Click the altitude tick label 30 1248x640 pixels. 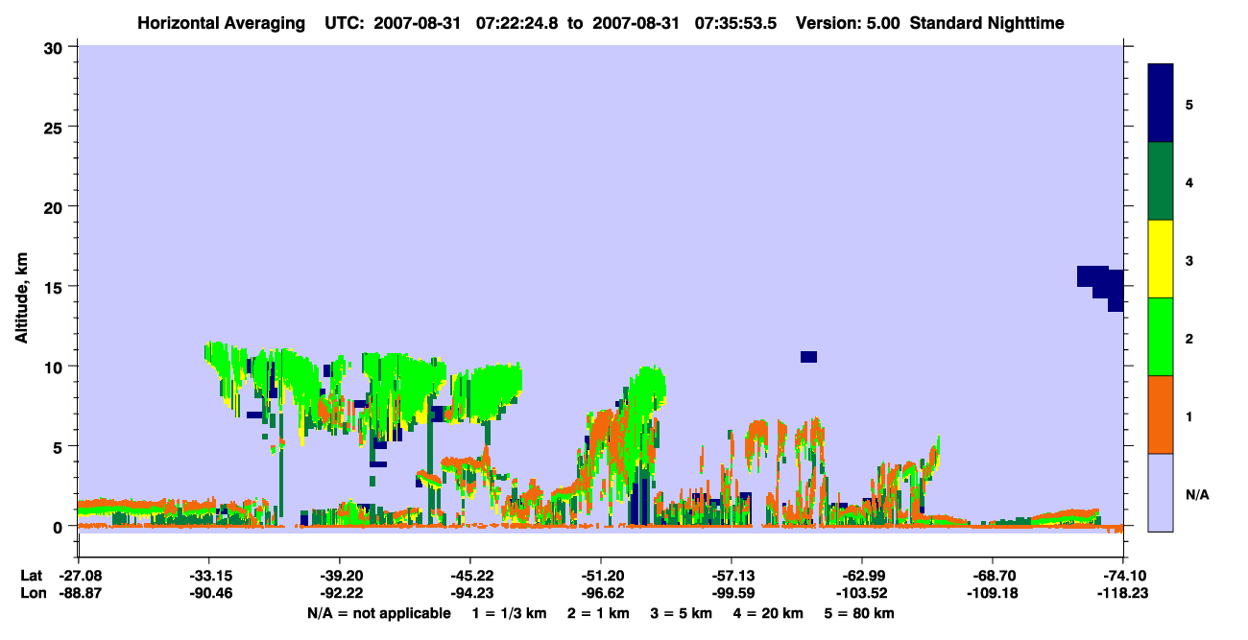(x=56, y=47)
